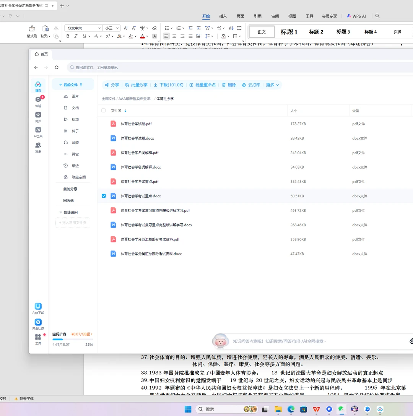The height and width of the screenshot is (416, 413).
Task: Apply the 标题 1 style
Action: click(289, 32)
